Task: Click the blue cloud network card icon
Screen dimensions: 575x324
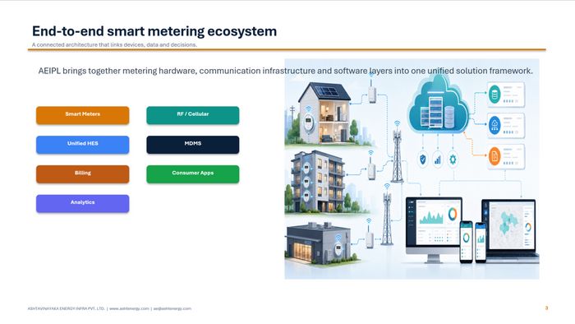Action: [x=494, y=125]
